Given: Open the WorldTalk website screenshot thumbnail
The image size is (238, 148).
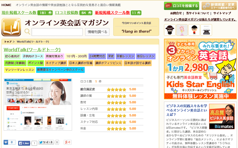Looking at the screenshot, I should pos(38,104).
